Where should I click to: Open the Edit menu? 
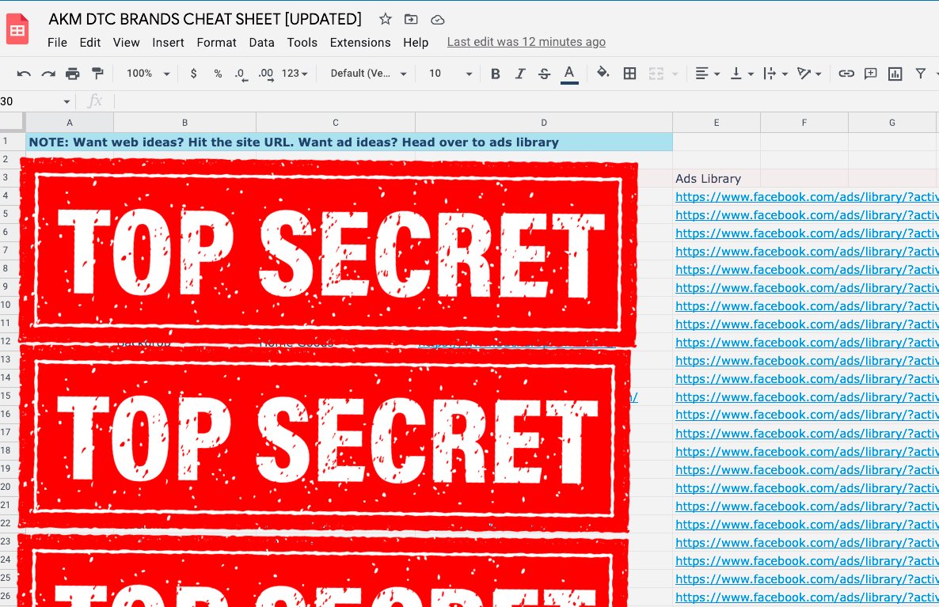coord(89,43)
